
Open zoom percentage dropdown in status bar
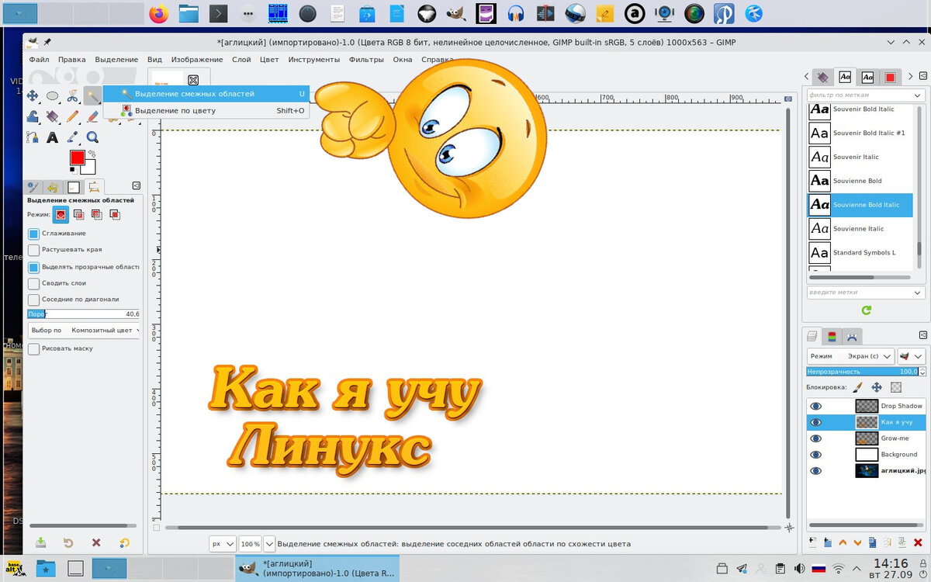(x=269, y=544)
